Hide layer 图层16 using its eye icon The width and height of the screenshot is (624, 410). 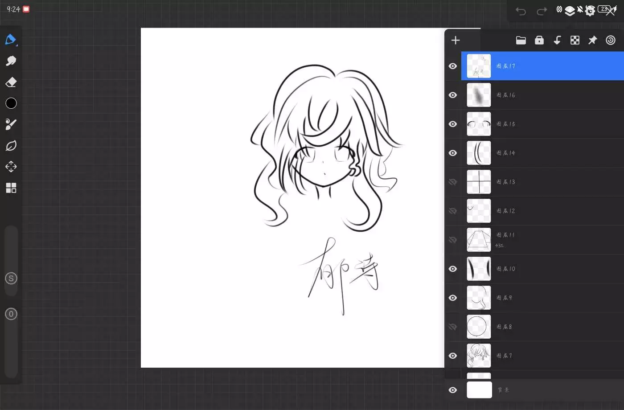tap(453, 95)
